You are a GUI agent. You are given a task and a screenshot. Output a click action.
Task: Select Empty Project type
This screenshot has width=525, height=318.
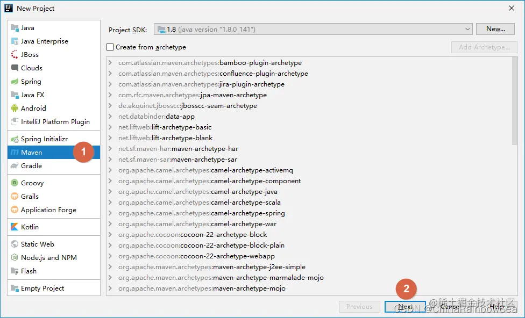pyautogui.click(x=54, y=288)
